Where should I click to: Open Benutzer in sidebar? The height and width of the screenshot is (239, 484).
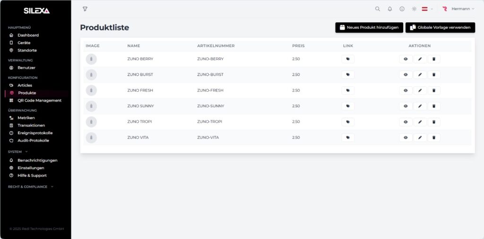pos(26,68)
